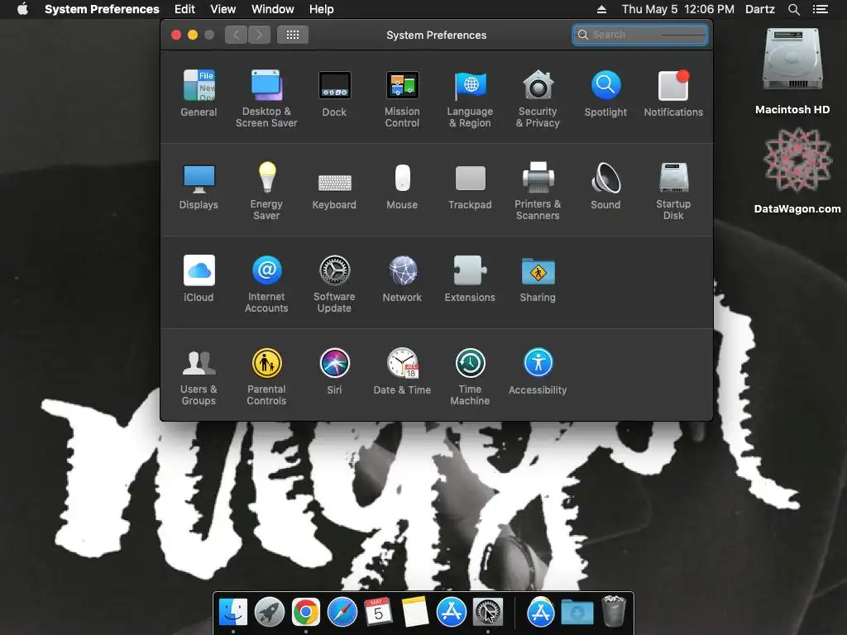Open the Help menu
Image resolution: width=847 pixels, height=635 pixels.
(322, 9)
